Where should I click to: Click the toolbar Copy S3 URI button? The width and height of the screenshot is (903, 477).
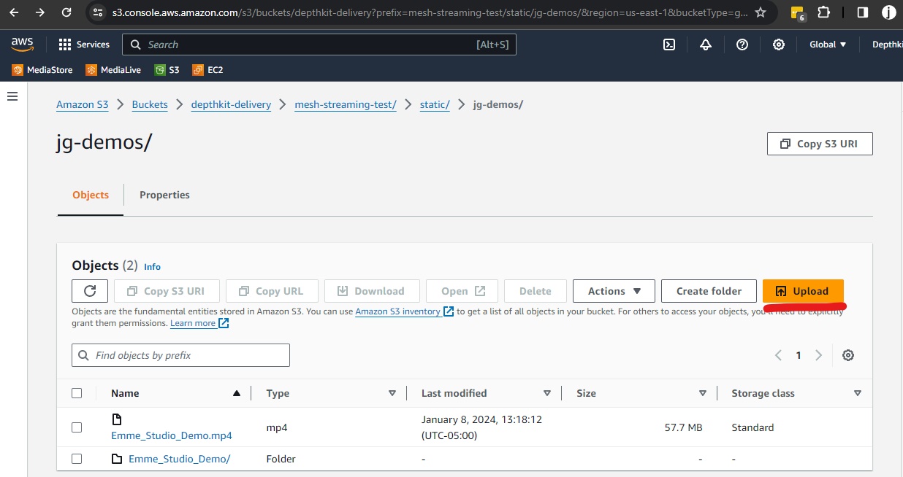pyautogui.click(x=167, y=291)
